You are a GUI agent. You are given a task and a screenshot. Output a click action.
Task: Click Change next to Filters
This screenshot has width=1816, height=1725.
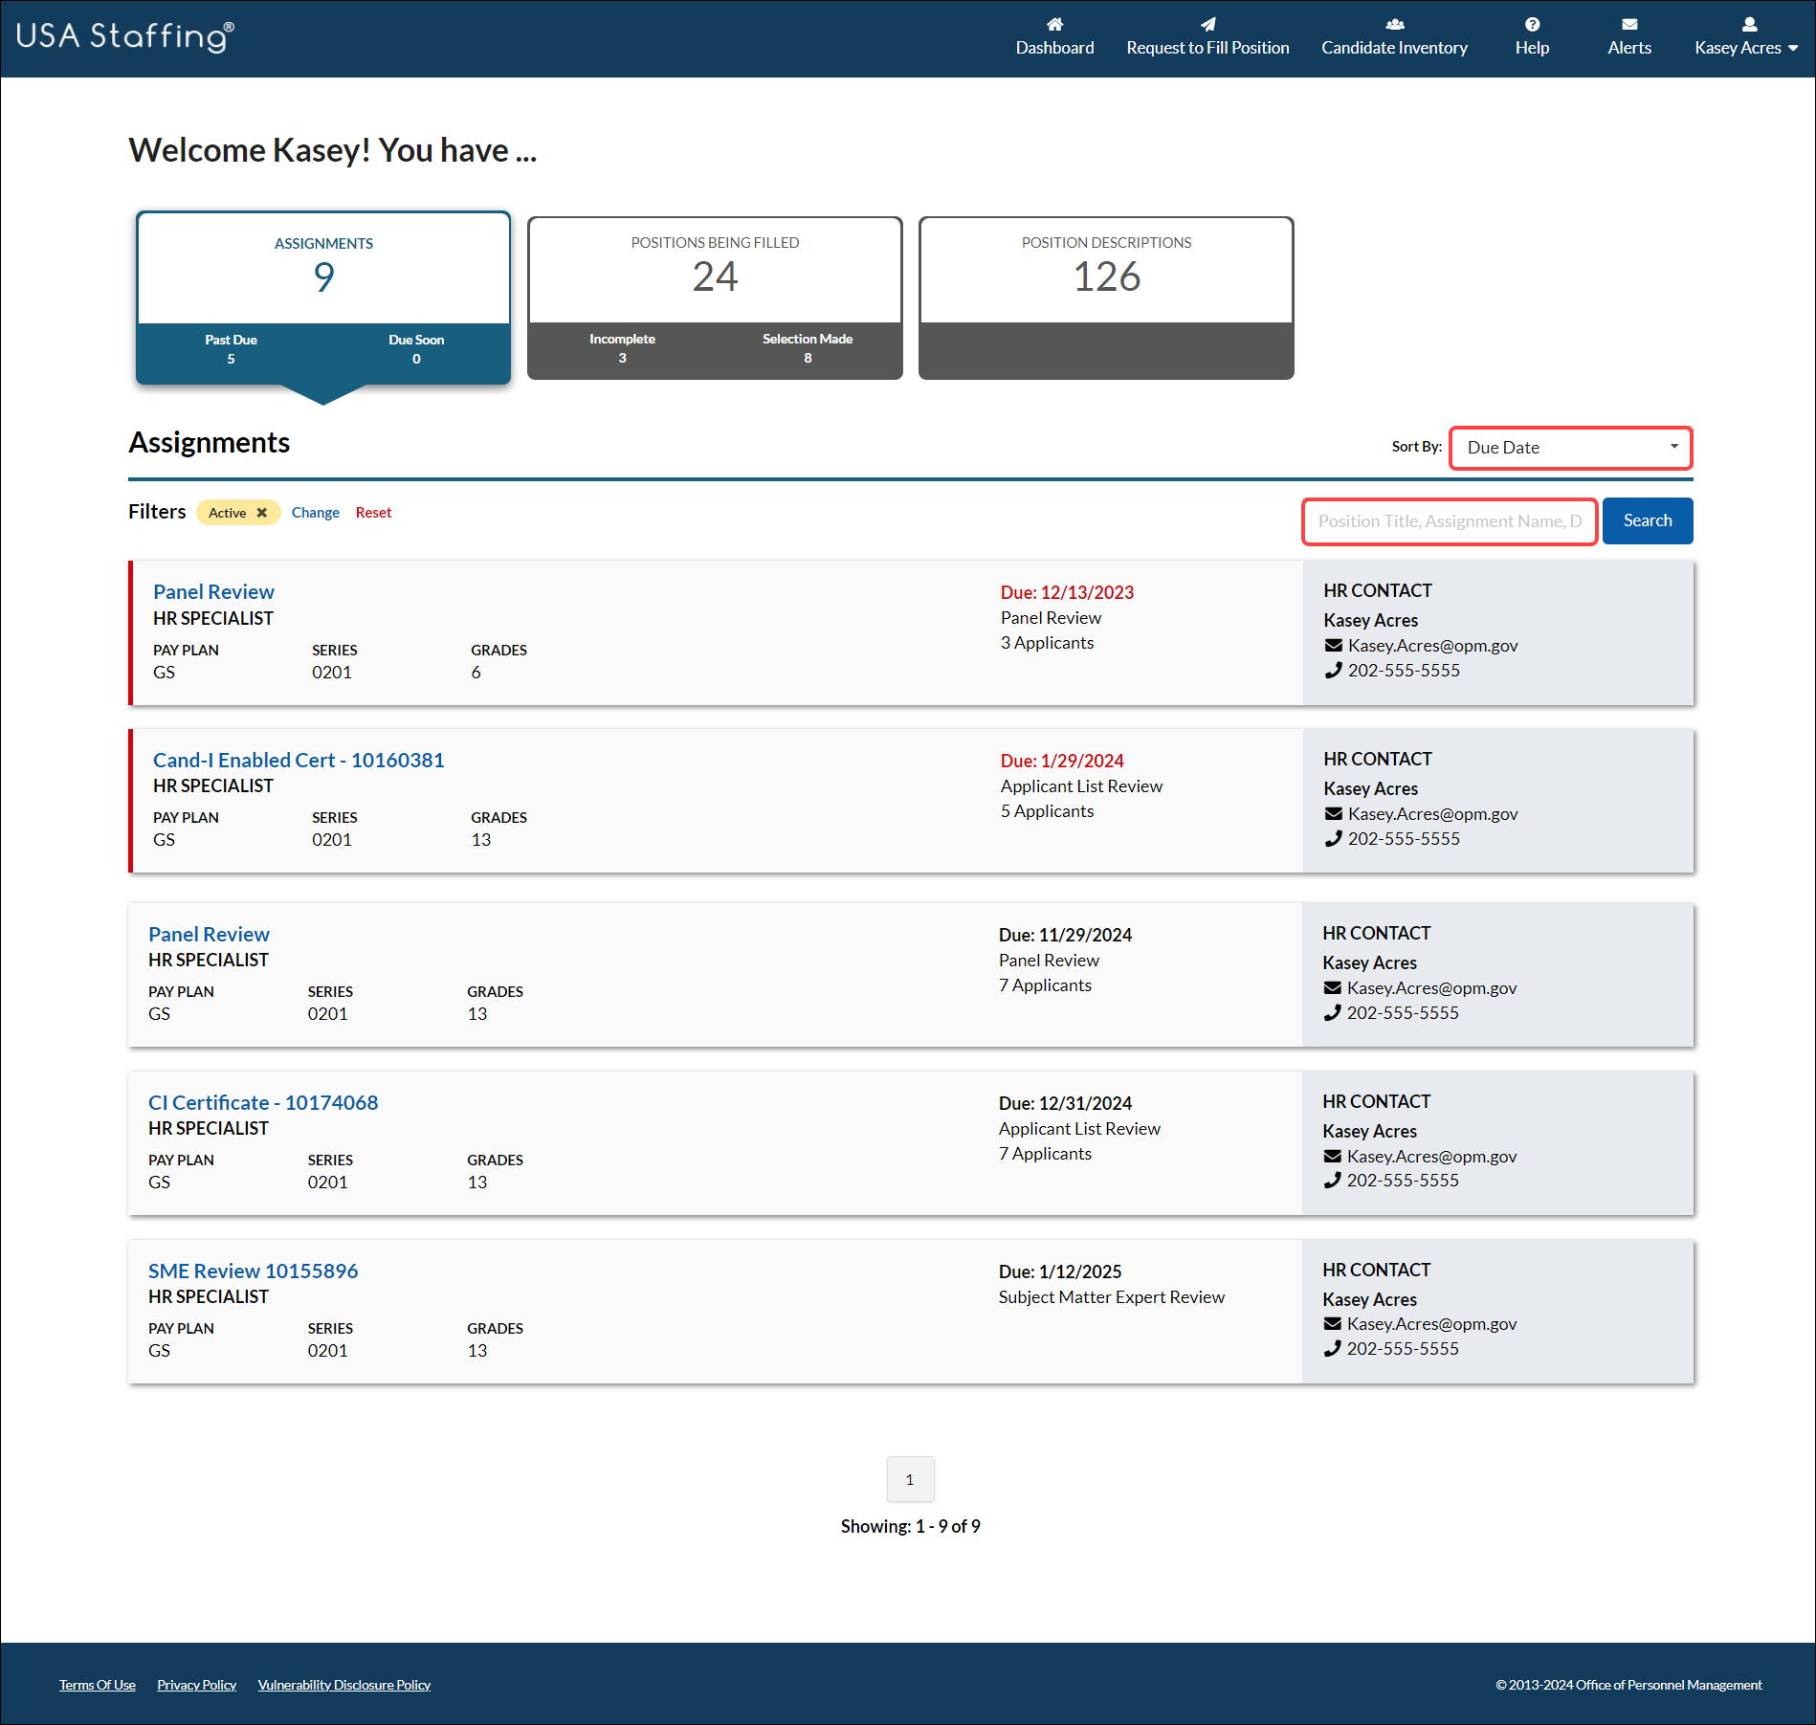pyautogui.click(x=315, y=512)
